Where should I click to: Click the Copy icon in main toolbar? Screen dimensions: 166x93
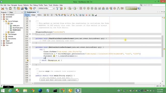point(6,8)
